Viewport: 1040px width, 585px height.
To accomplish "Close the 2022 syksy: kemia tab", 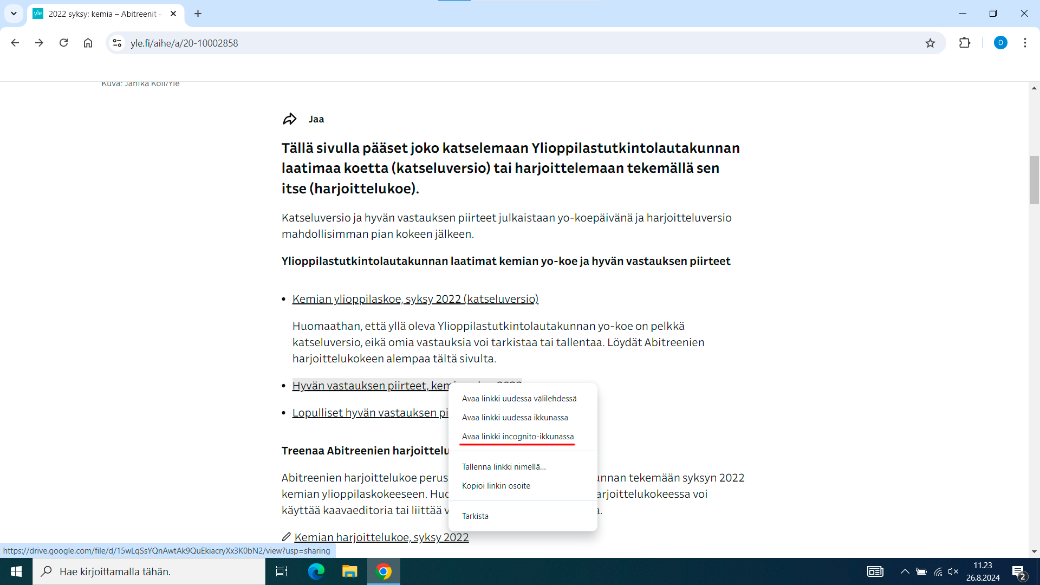I will pos(173,14).
